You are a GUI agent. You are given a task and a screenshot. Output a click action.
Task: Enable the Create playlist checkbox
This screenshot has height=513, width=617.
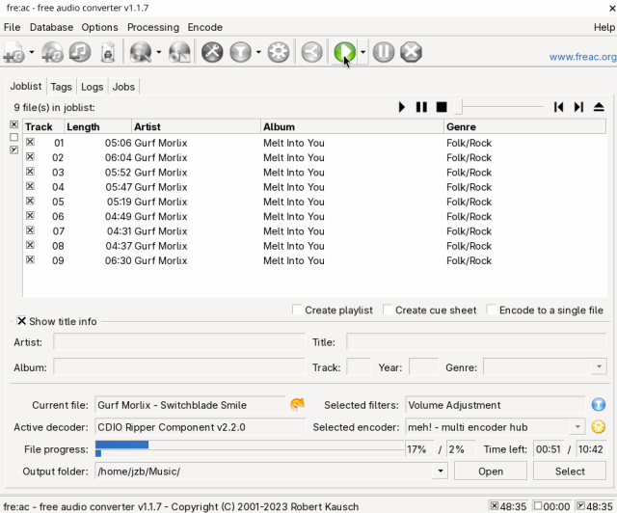(297, 310)
